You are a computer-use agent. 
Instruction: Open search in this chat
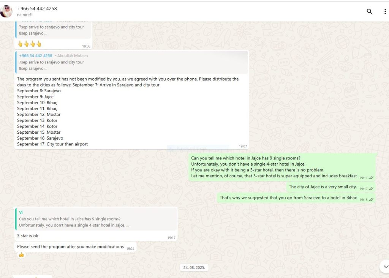tap(369, 11)
